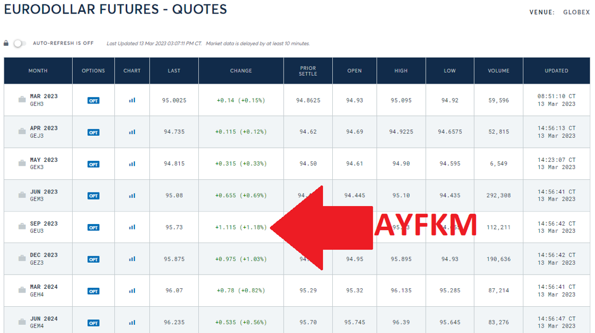Screen dimensions: 595x333
Task: Click the MAY 2023 GEK3 contract name
Action: 44,164
